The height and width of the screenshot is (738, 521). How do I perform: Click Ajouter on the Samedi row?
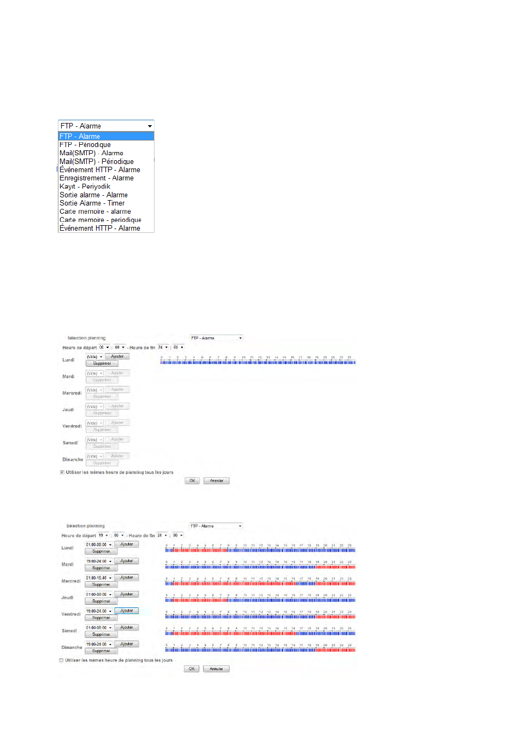point(127,628)
